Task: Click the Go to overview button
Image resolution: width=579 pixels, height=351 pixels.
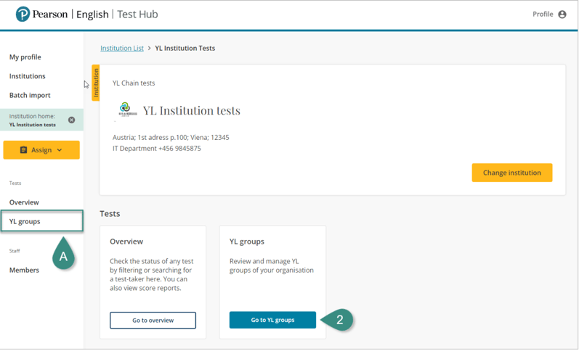Action: click(x=153, y=320)
